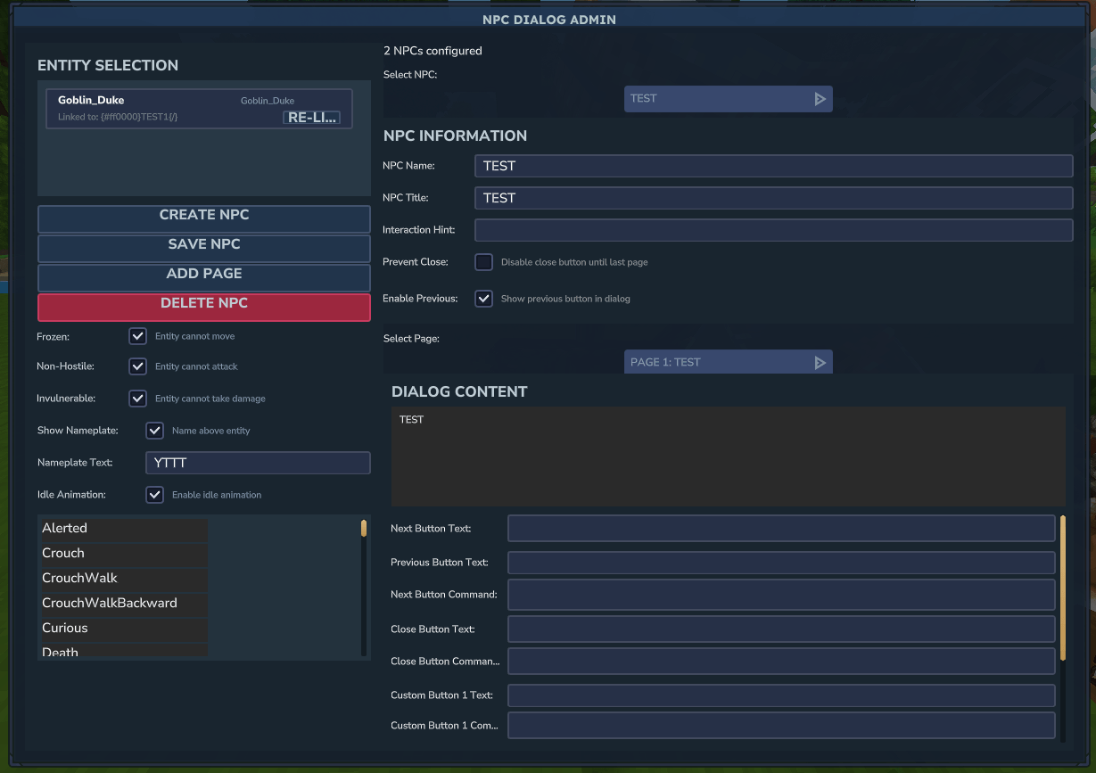Viewport: 1096px width, 773px height.
Task: Click the red DELETE NPC button
Action: 203,304
